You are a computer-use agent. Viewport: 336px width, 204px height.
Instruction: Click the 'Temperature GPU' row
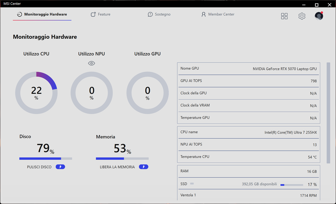point(249,118)
